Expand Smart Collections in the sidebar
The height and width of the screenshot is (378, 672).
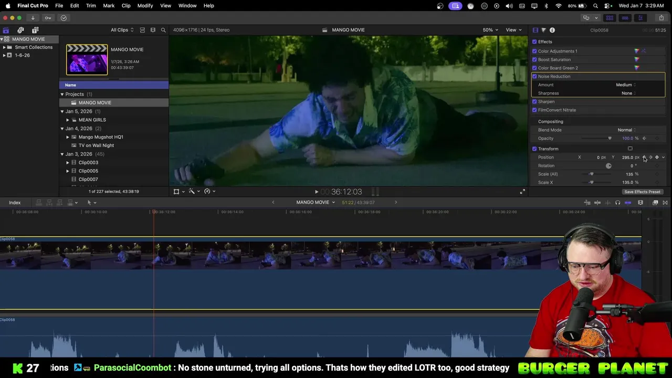[x=4, y=47]
